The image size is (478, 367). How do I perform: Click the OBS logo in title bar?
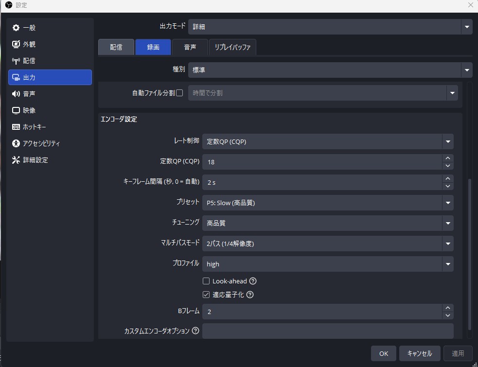pos(9,5)
